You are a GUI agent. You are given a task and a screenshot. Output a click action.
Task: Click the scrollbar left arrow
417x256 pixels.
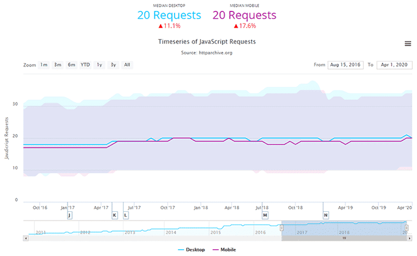tap(26, 238)
